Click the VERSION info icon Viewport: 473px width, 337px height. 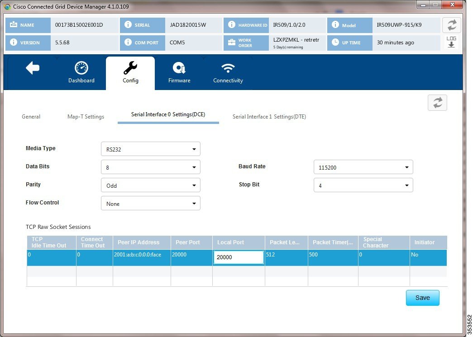14,42
